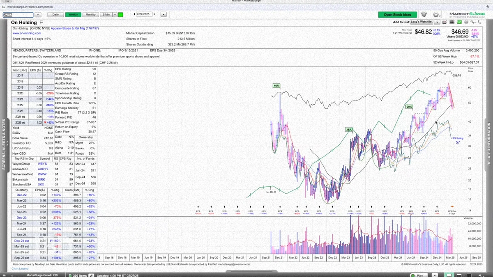Screen dimensions: 493x277
Task: Click the 2025 est annual EPS row
Action: coord(33,122)
